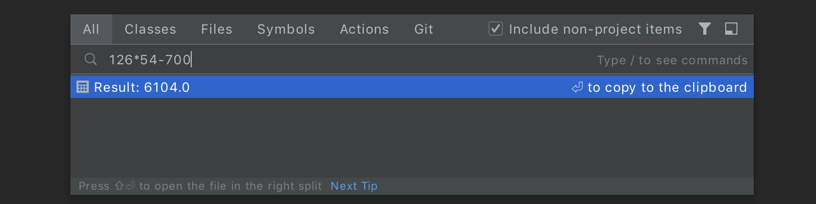Switch to the All tab

click(x=91, y=29)
